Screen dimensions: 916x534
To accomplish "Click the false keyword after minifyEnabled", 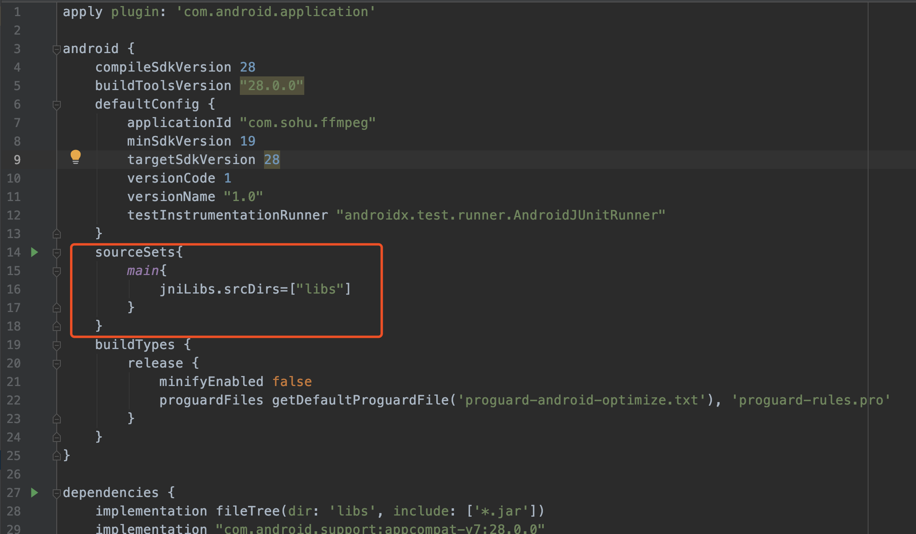I will pyautogui.click(x=292, y=381).
